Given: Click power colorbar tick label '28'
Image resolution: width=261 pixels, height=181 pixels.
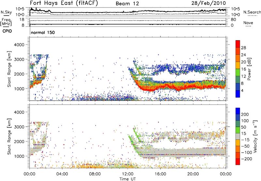Looking at the screenshot, I should 243,48.
